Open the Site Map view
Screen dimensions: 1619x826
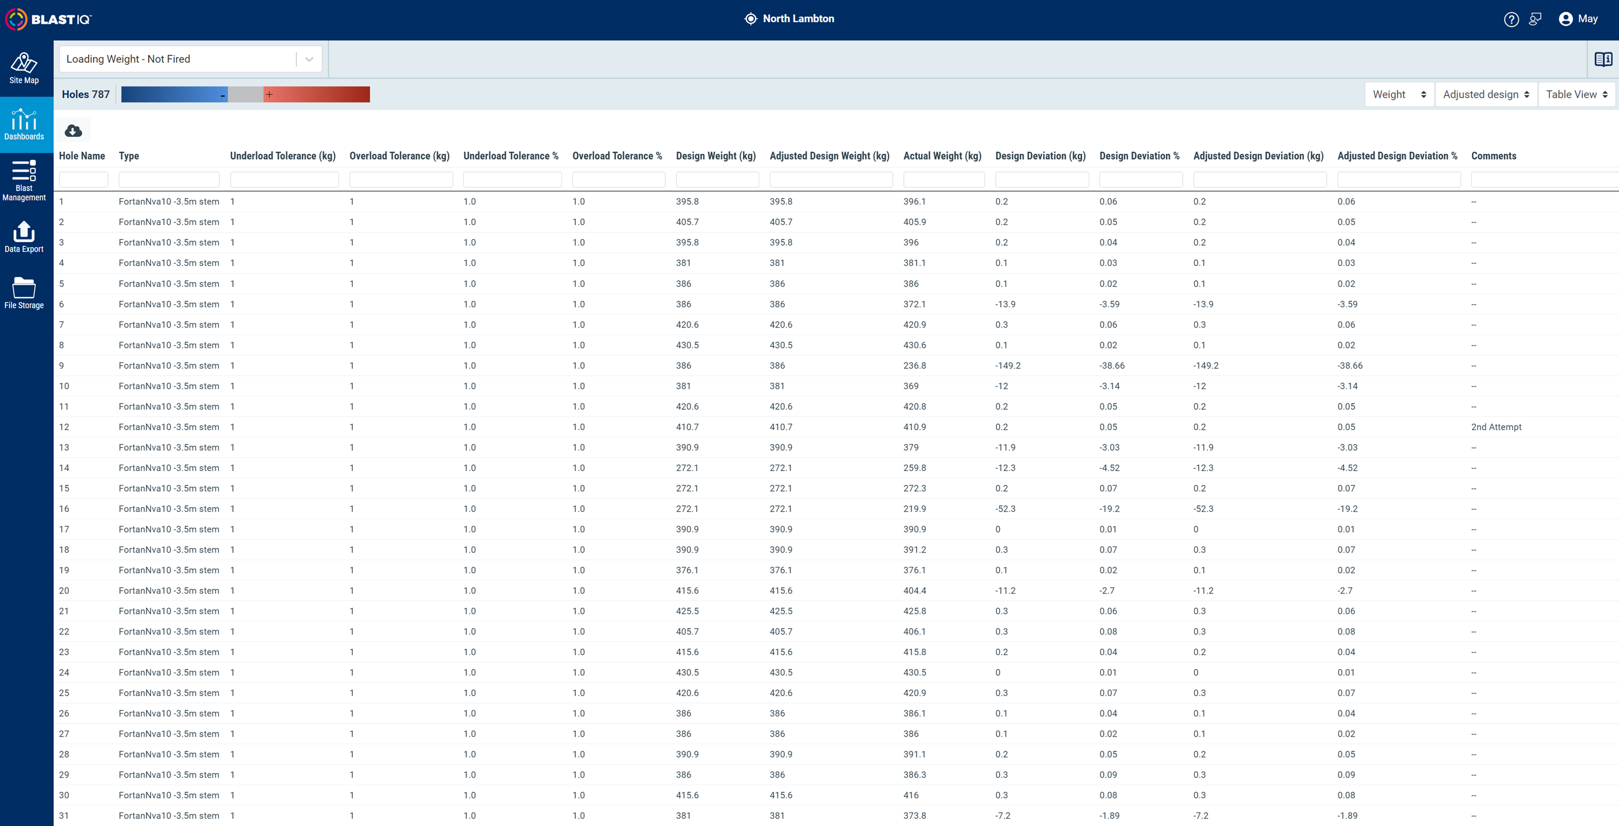[x=24, y=68]
